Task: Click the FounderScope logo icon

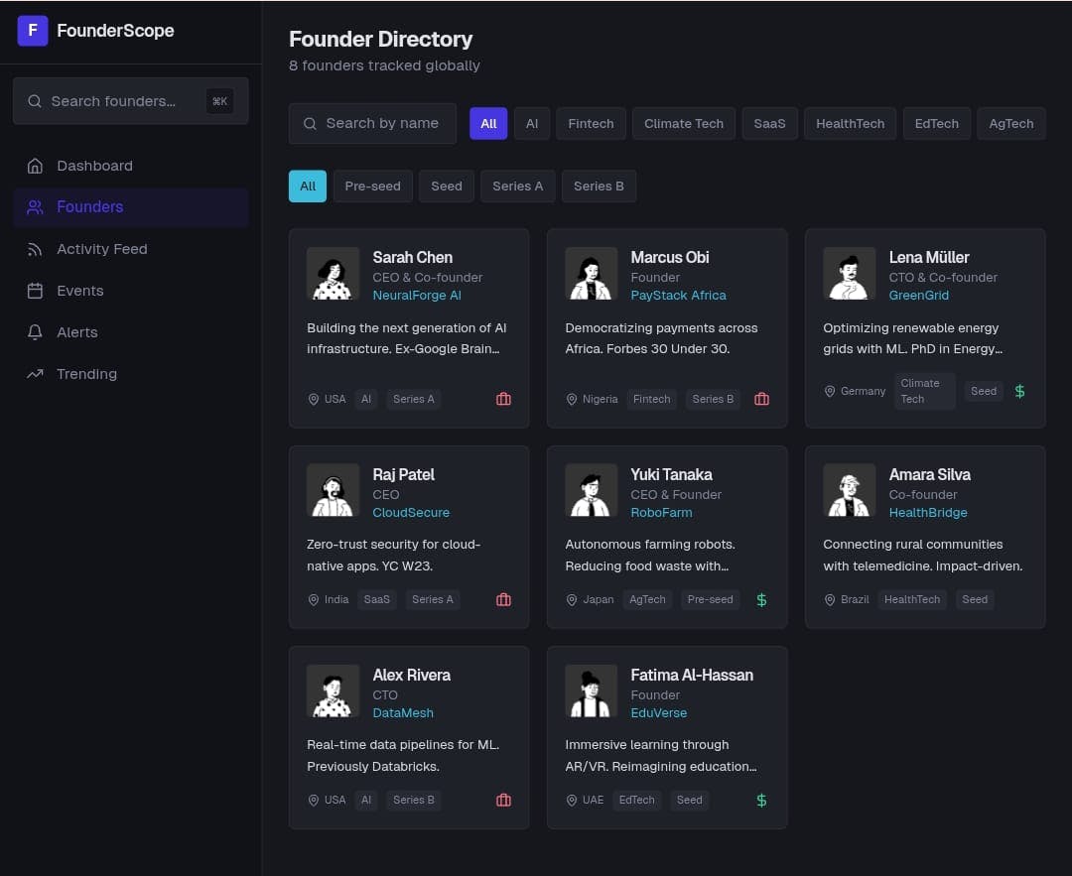Action: (x=32, y=31)
